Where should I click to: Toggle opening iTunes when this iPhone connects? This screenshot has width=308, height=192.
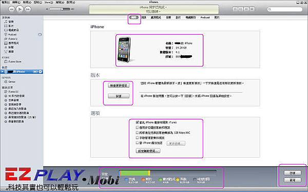137,122
